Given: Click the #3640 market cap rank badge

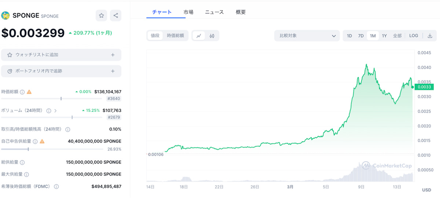Looking at the screenshot, I should point(113,98).
